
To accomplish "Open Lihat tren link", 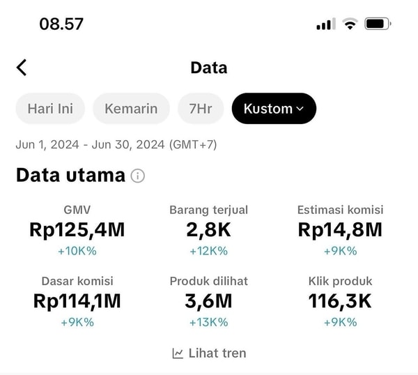I will (x=209, y=353).
